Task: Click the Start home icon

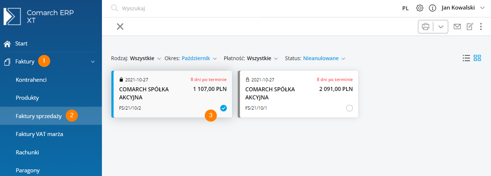Action: coord(7,44)
